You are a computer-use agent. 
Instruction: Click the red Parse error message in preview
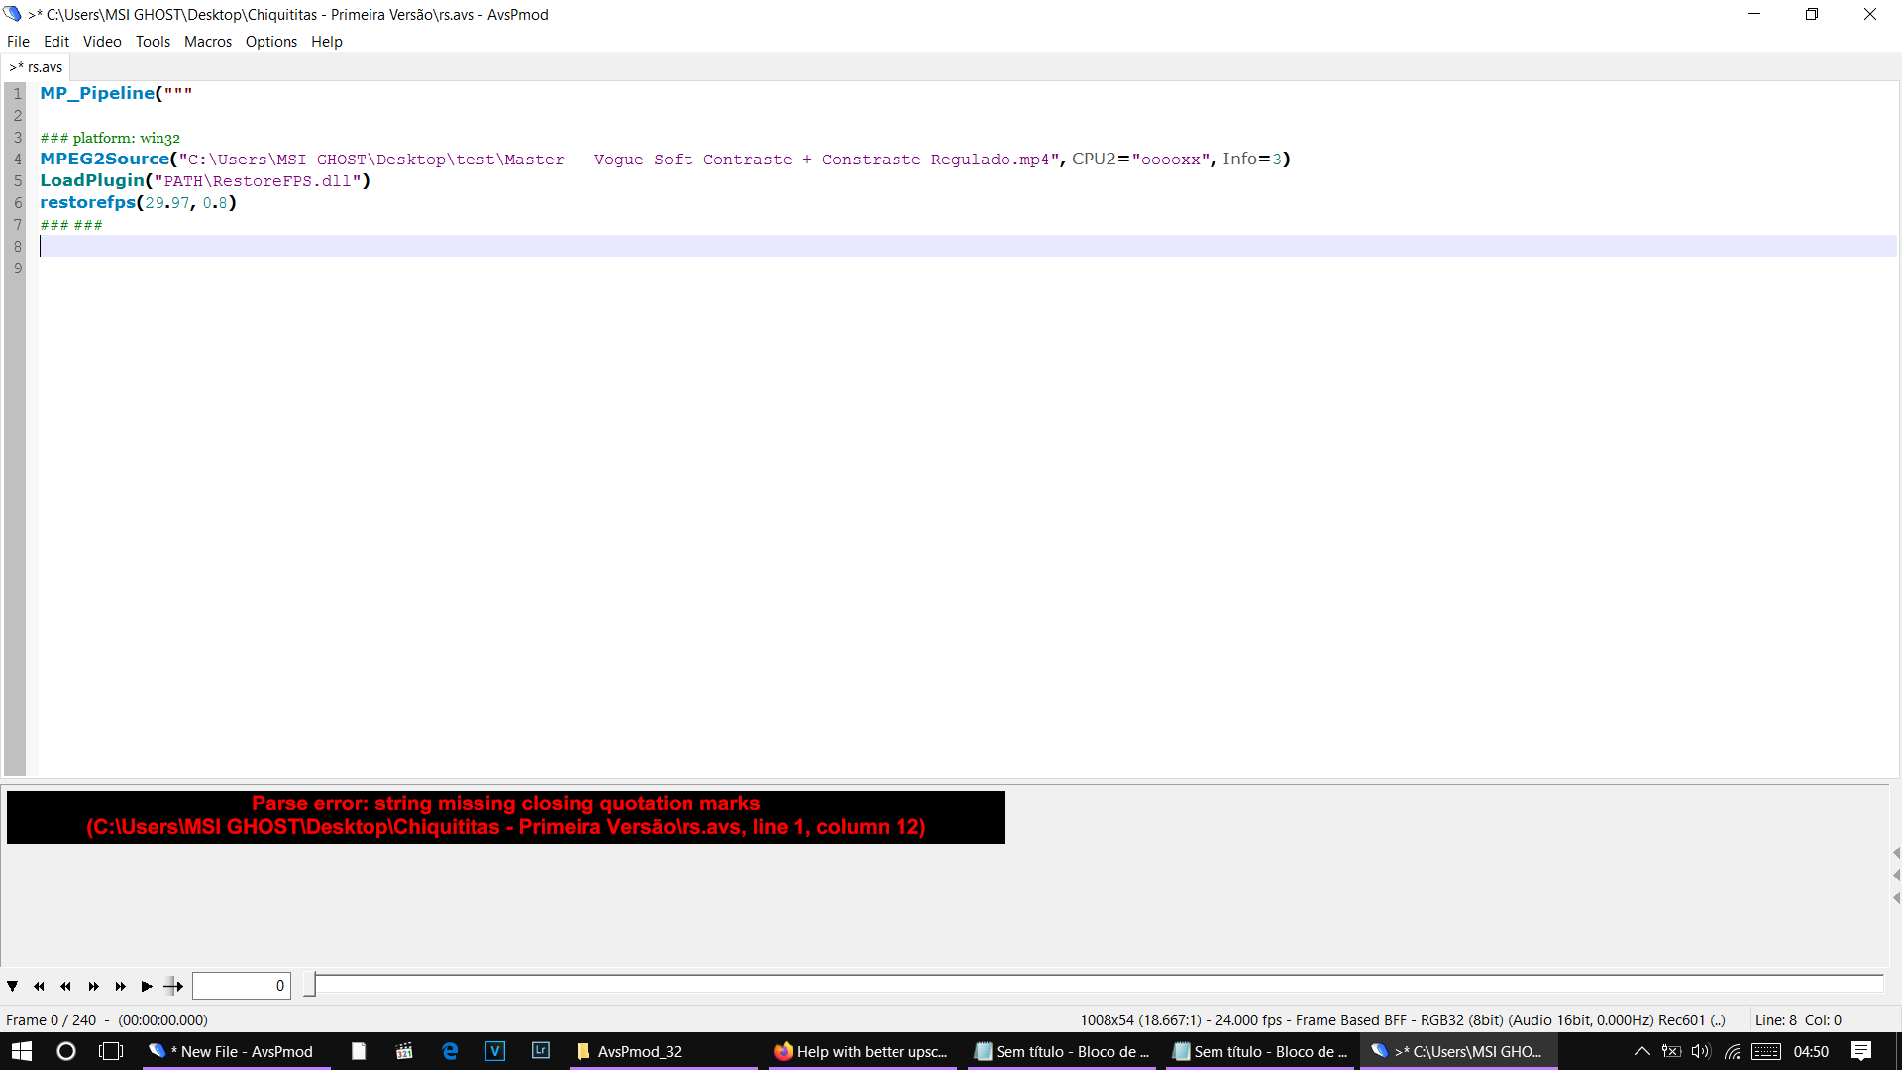point(505,815)
